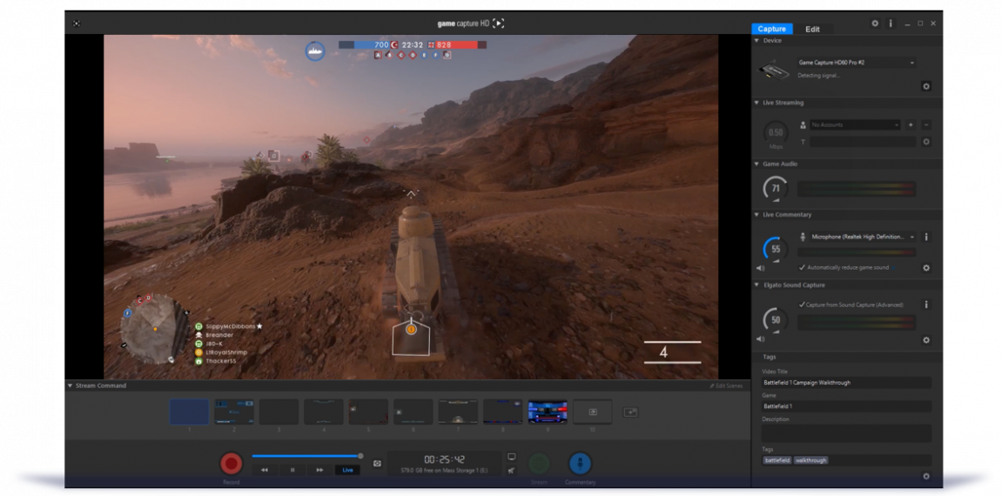Collapse the Game Audio section

757,164
